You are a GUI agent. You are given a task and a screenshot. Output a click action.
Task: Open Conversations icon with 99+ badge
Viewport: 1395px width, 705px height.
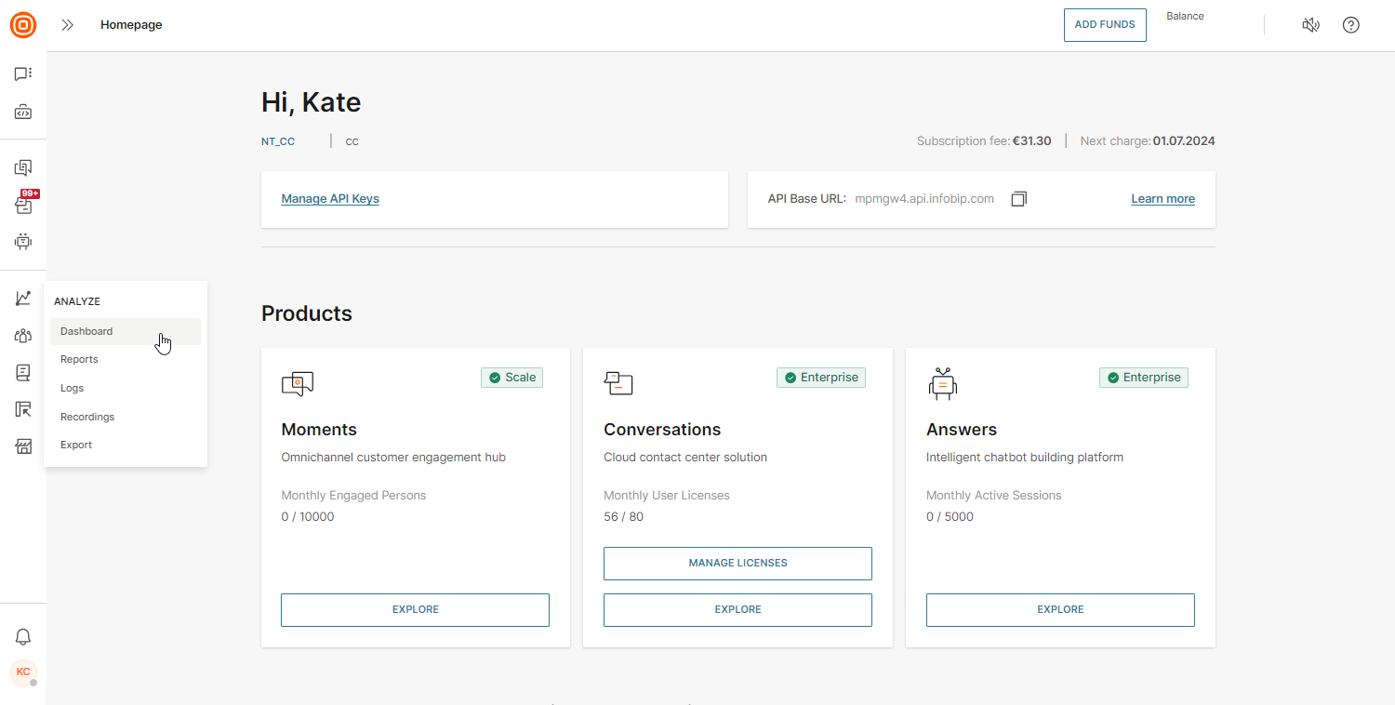[x=23, y=204]
